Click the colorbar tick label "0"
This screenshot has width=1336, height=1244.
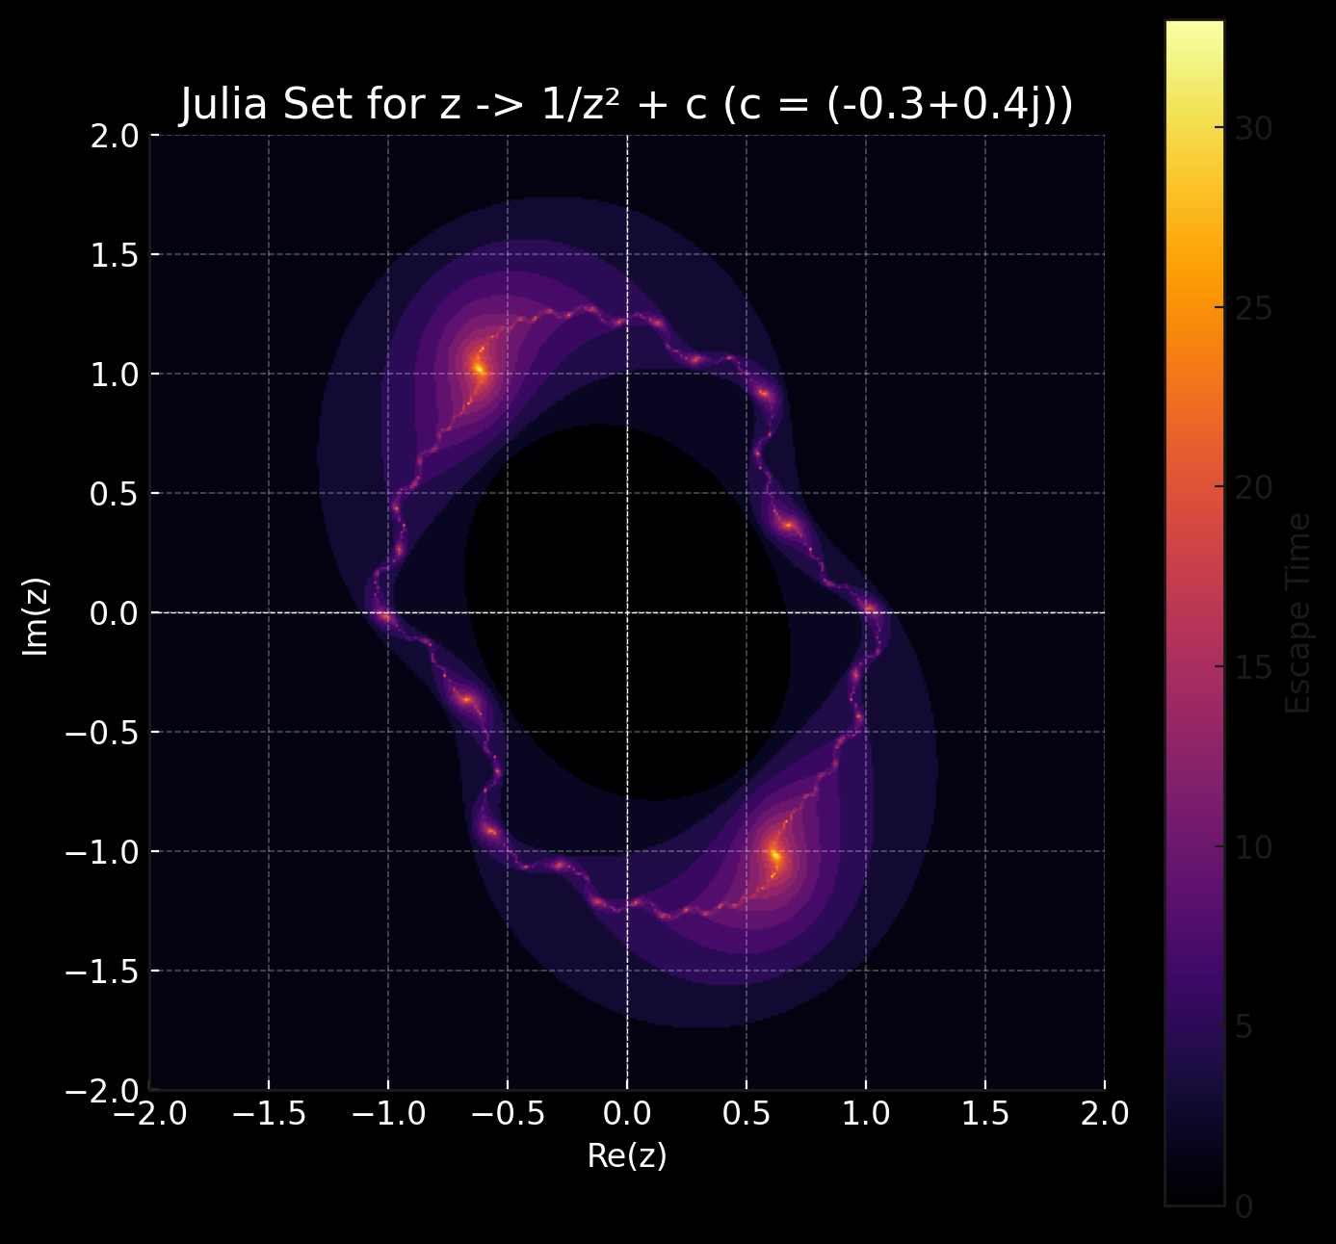[x=1244, y=1205]
